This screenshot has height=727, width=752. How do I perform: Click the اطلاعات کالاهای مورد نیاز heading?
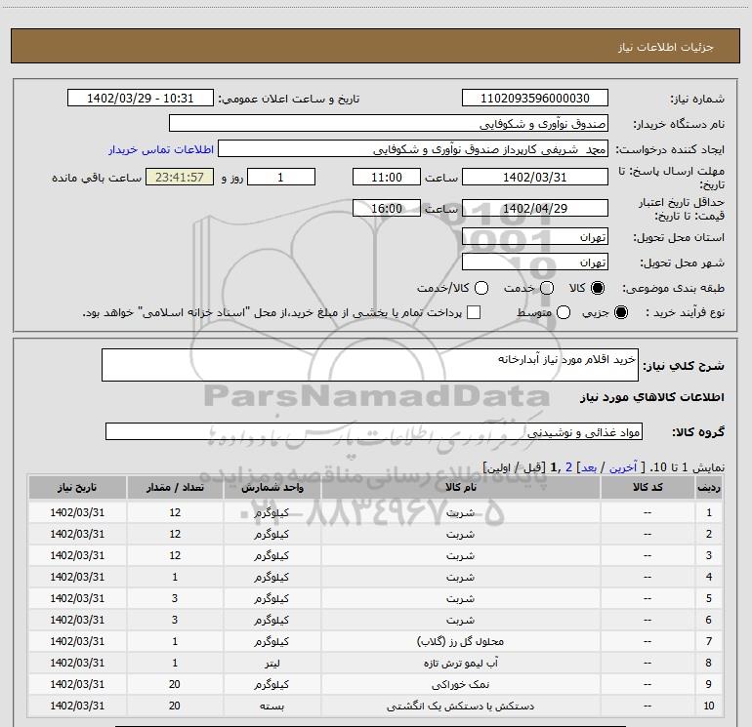pyautogui.click(x=652, y=397)
